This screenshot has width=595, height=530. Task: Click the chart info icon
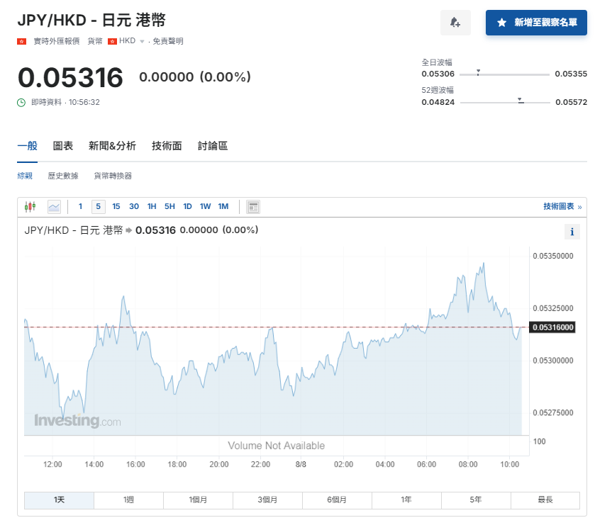click(572, 231)
